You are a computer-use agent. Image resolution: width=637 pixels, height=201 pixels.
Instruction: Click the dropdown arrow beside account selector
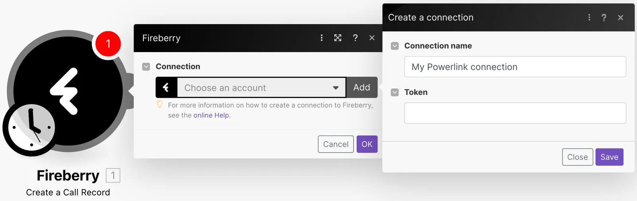pyautogui.click(x=336, y=88)
